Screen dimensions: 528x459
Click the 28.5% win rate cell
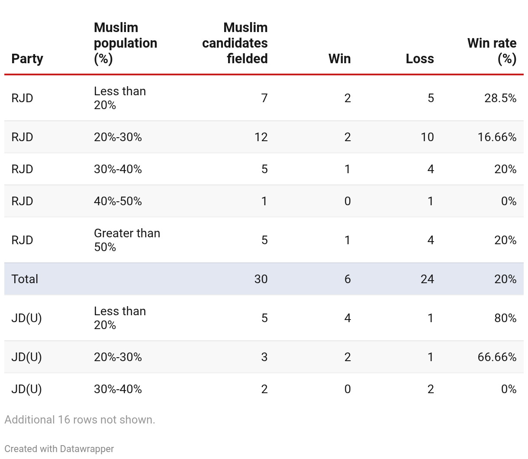click(500, 98)
